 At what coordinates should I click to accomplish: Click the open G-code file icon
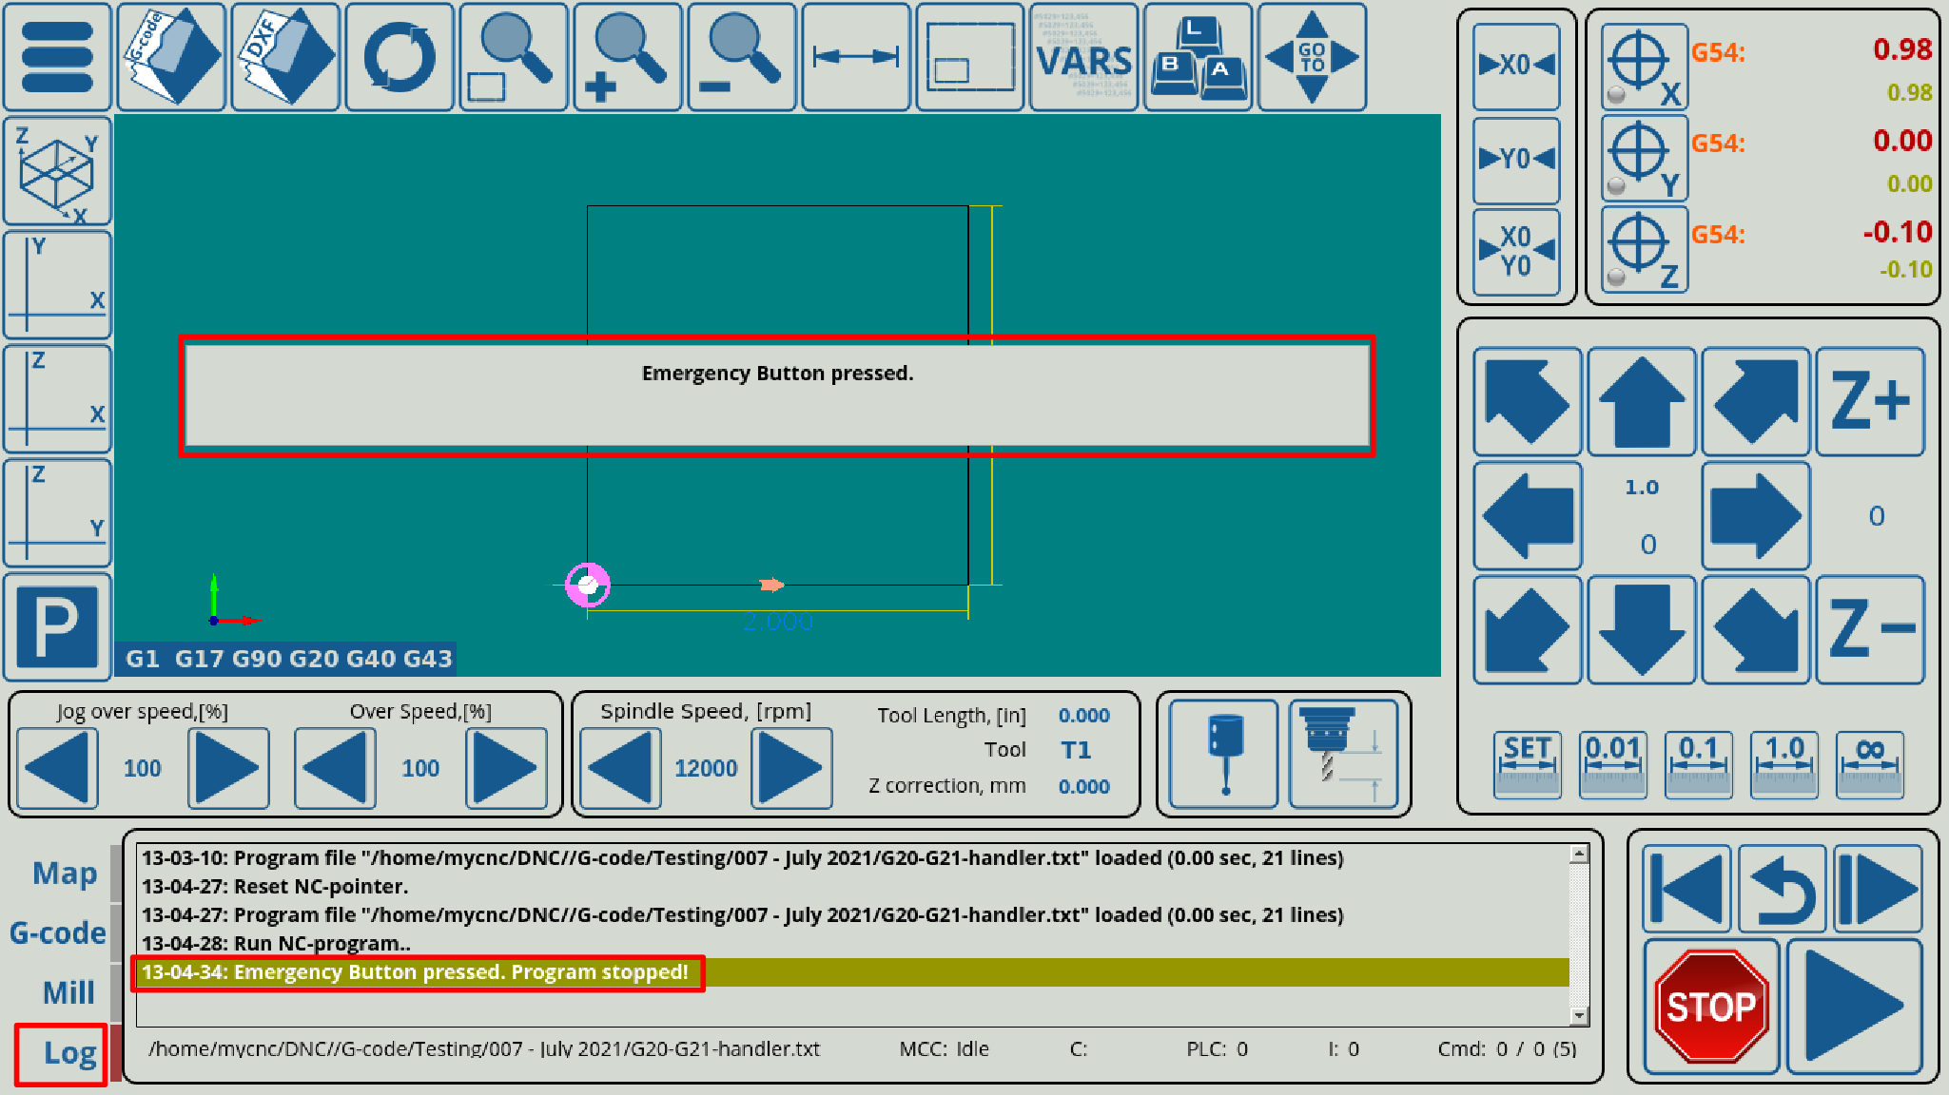coord(171,57)
